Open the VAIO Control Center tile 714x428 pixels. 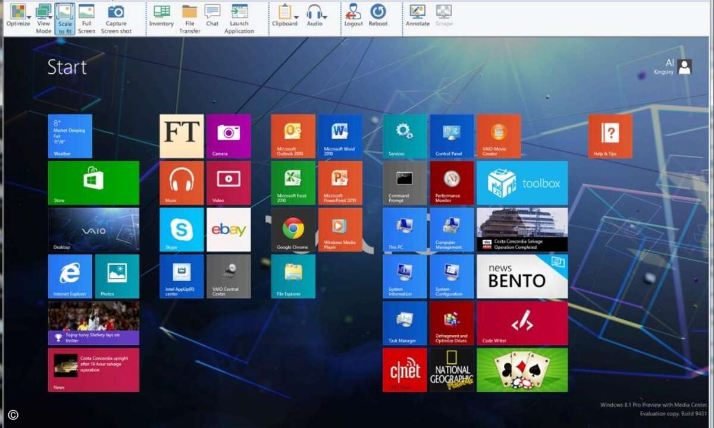(228, 276)
